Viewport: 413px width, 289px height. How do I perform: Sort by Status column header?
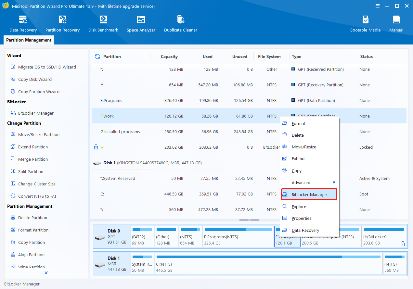[x=366, y=57]
